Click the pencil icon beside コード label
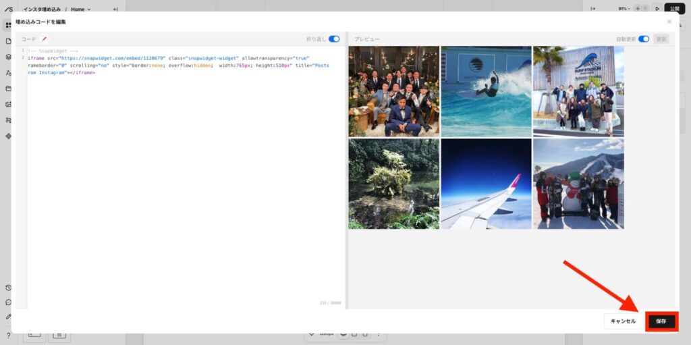The height and width of the screenshot is (345, 691). (44, 39)
